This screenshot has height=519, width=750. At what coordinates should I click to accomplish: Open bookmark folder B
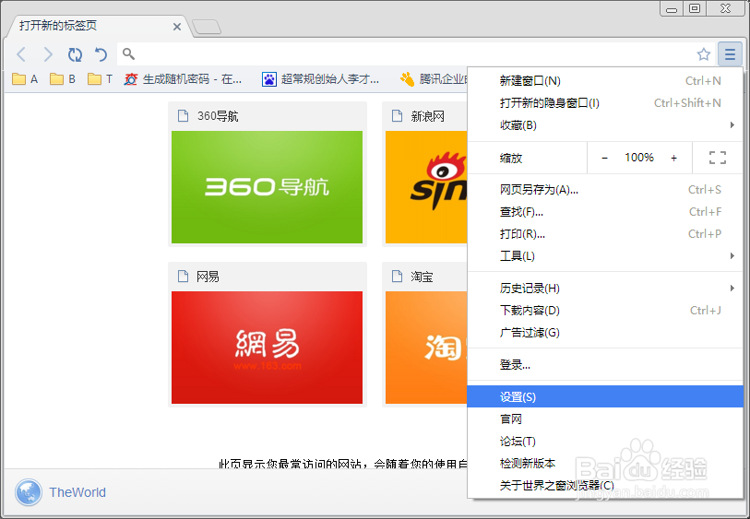tap(63, 79)
